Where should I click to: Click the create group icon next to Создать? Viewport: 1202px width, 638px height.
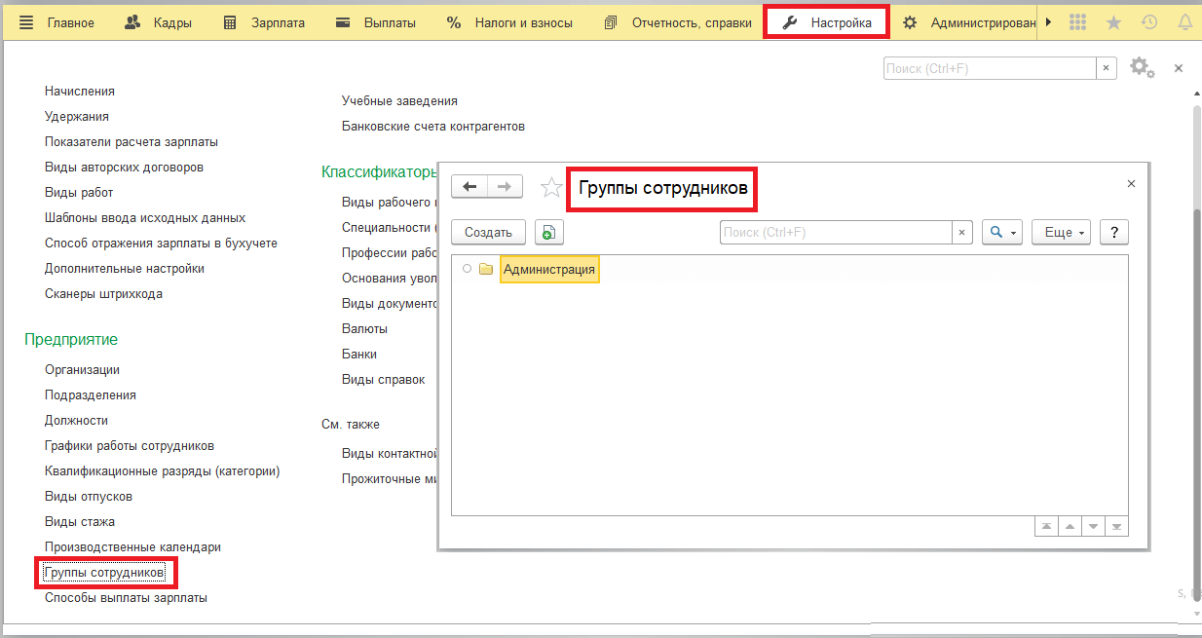[549, 232]
